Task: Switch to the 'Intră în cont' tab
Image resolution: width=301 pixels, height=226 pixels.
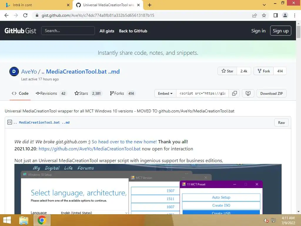Action: pyautogui.click(x=36, y=5)
